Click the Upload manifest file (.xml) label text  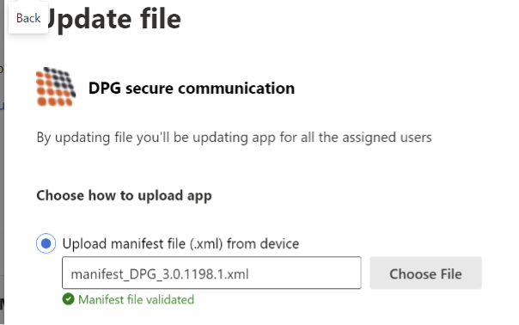point(180,244)
